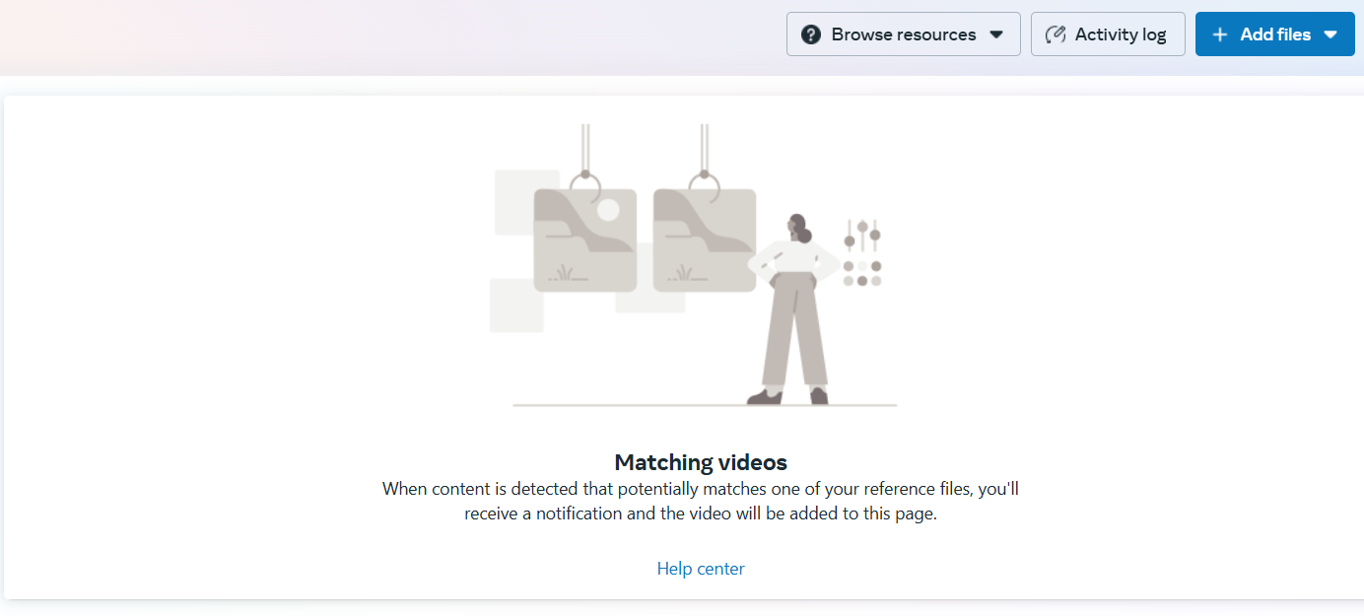Click the plus icon in Add files
This screenshot has width=1364, height=616.
(1220, 34)
